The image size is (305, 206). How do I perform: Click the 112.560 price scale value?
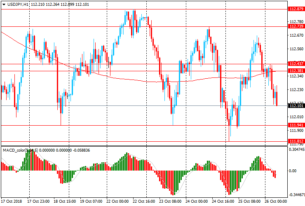point(297,49)
